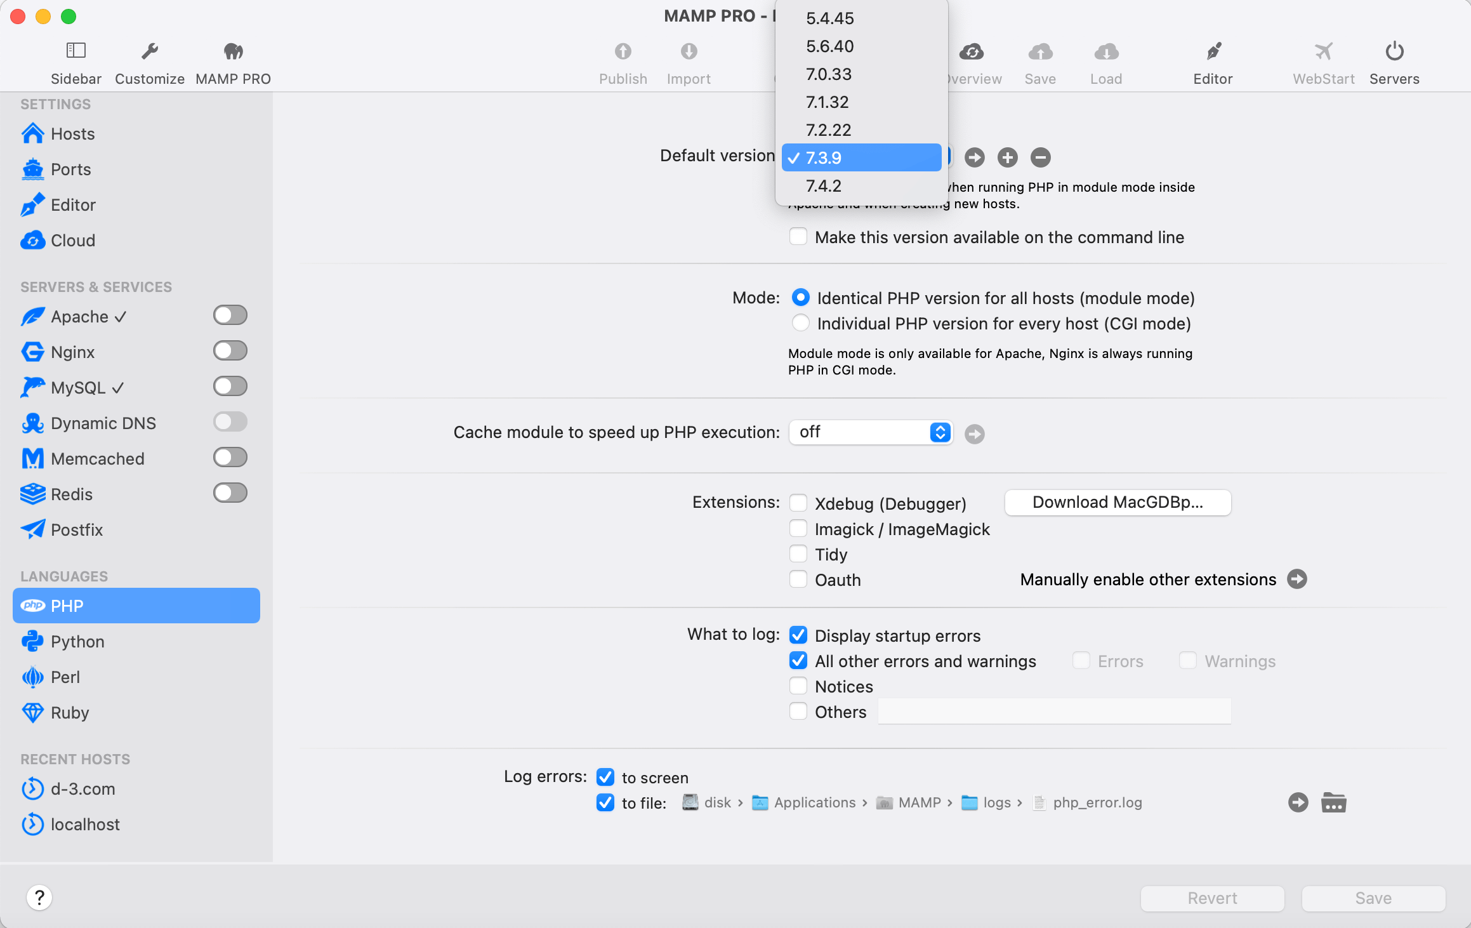1471x928 pixels.
Task: Click the Customize wrench icon
Action: point(150,52)
